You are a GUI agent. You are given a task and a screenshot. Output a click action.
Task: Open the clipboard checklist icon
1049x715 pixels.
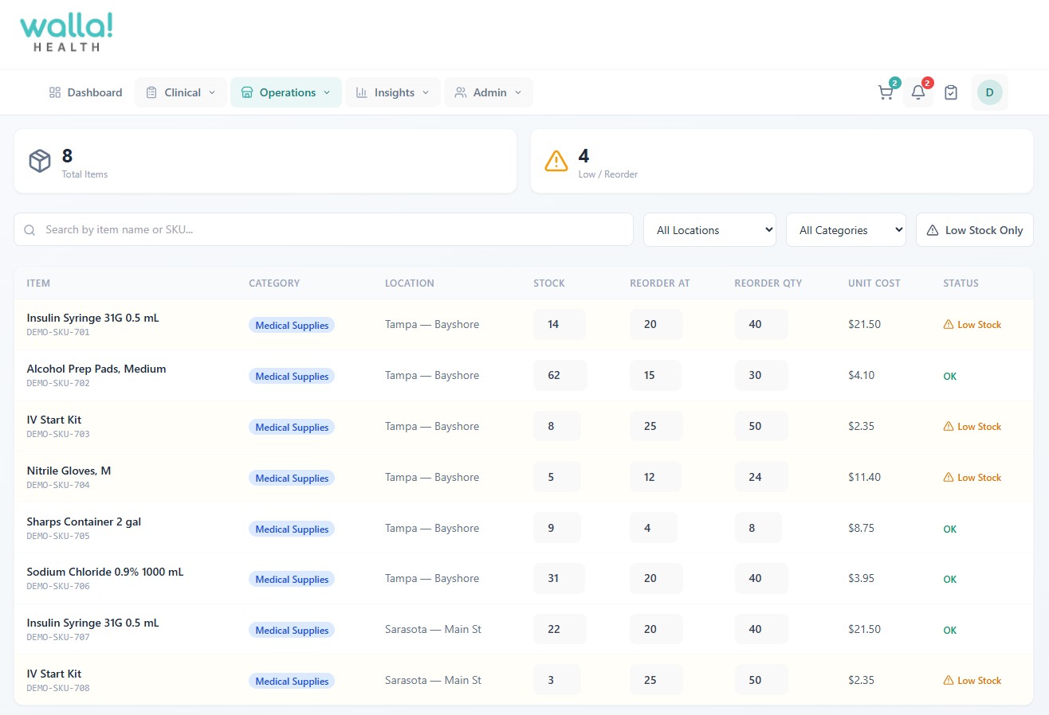pyautogui.click(x=951, y=92)
